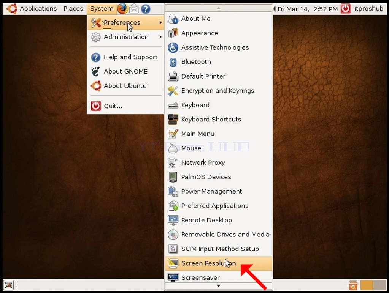The image size is (389, 293).
Task: Expand the Administration submenu
Action: pos(125,37)
